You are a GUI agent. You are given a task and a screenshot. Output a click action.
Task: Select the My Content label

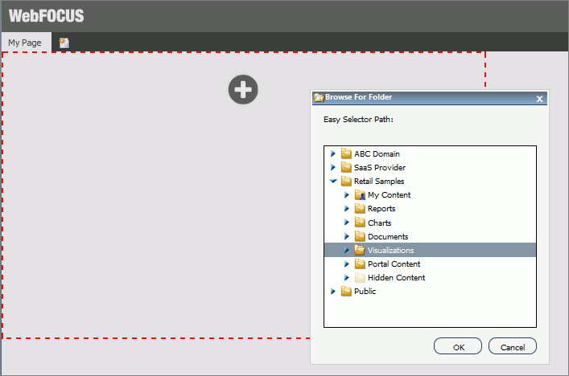pos(389,195)
